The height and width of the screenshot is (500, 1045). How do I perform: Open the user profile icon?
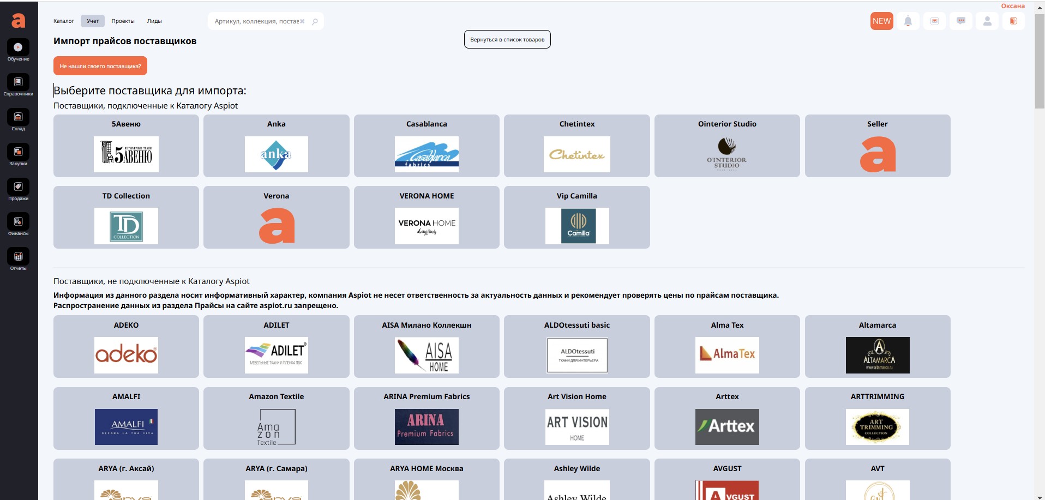pyautogui.click(x=987, y=21)
